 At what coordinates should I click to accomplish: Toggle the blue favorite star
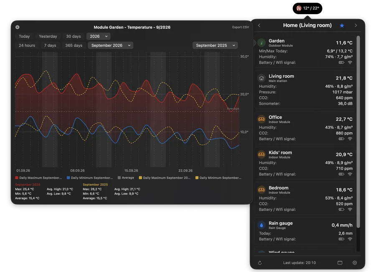click(x=342, y=25)
